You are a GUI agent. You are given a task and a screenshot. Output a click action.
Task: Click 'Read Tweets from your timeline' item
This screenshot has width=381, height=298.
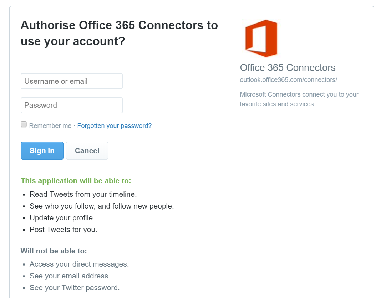coord(83,194)
